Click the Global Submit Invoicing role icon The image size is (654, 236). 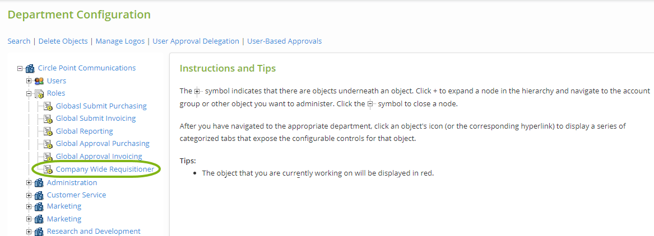coord(48,119)
